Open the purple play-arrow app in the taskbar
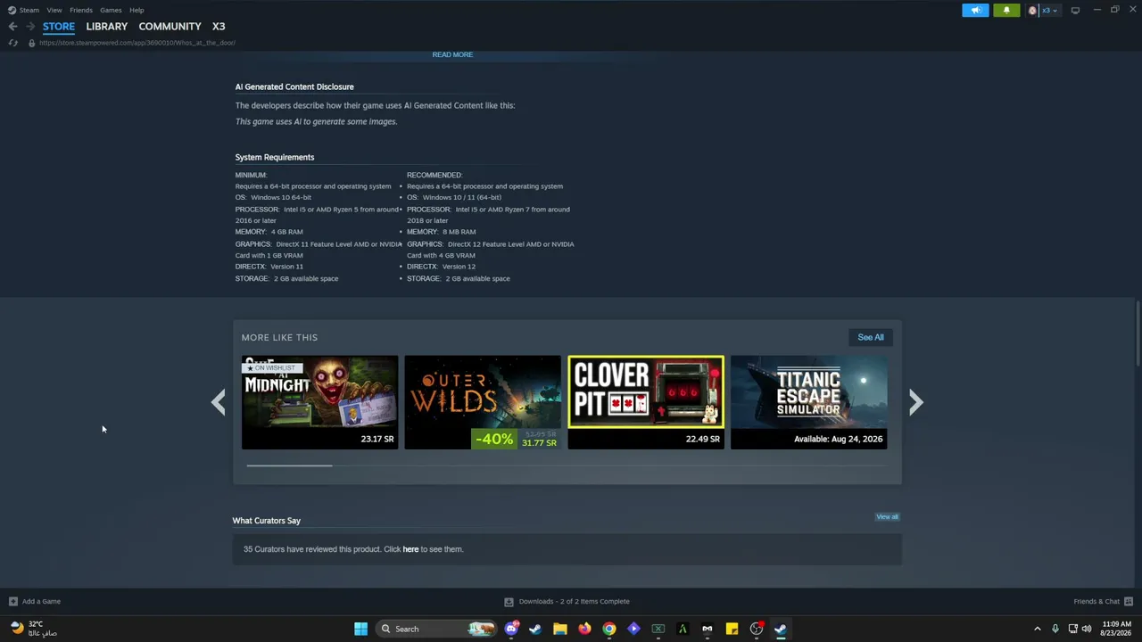The height and width of the screenshot is (642, 1142). pos(633,629)
